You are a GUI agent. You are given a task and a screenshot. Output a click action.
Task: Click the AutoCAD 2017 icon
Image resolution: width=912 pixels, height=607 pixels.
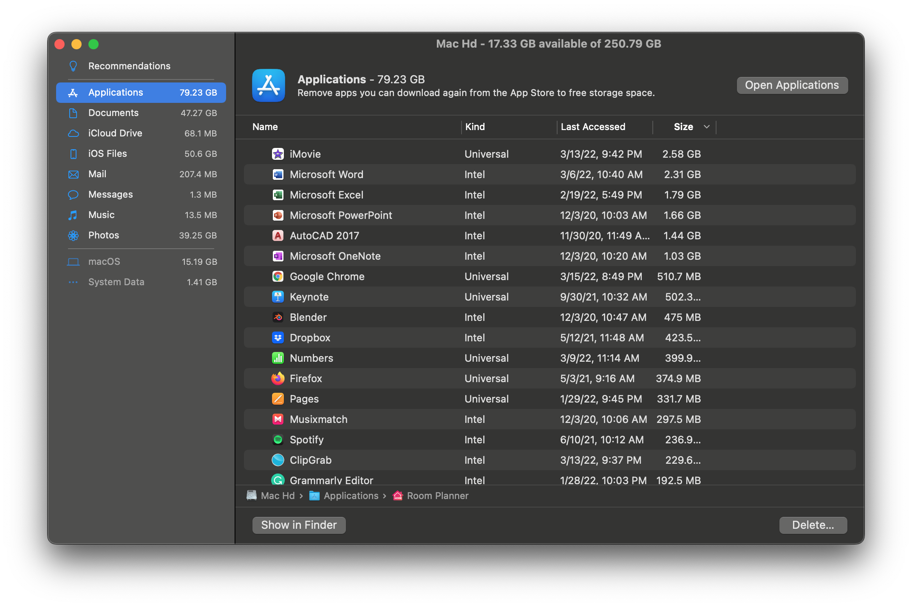point(278,235)
